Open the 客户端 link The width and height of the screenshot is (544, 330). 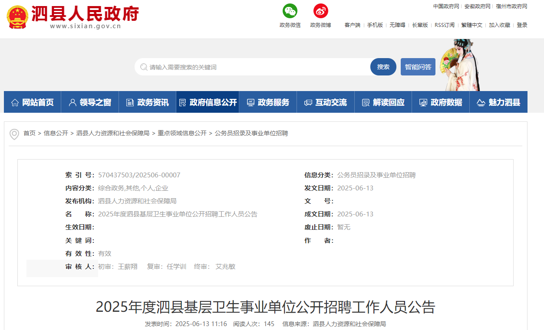[353, 25]
